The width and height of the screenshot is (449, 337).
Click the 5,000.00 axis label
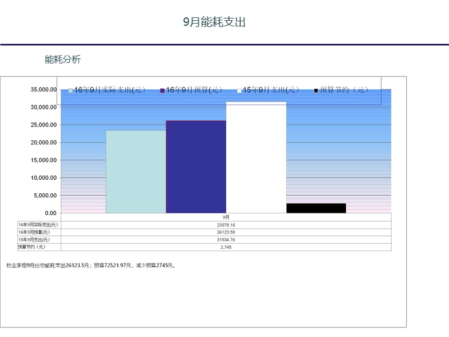[45, 195]
